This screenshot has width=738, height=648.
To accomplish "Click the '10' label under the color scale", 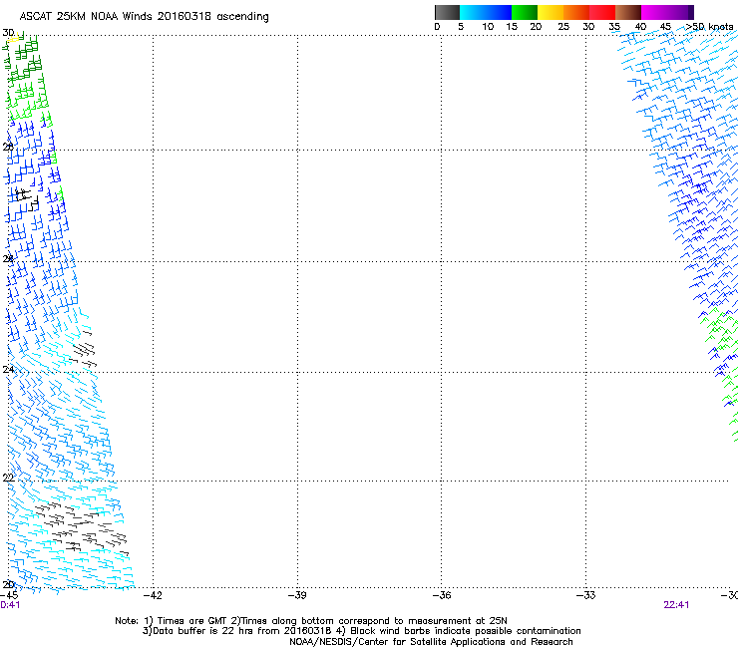I will 488,27.
